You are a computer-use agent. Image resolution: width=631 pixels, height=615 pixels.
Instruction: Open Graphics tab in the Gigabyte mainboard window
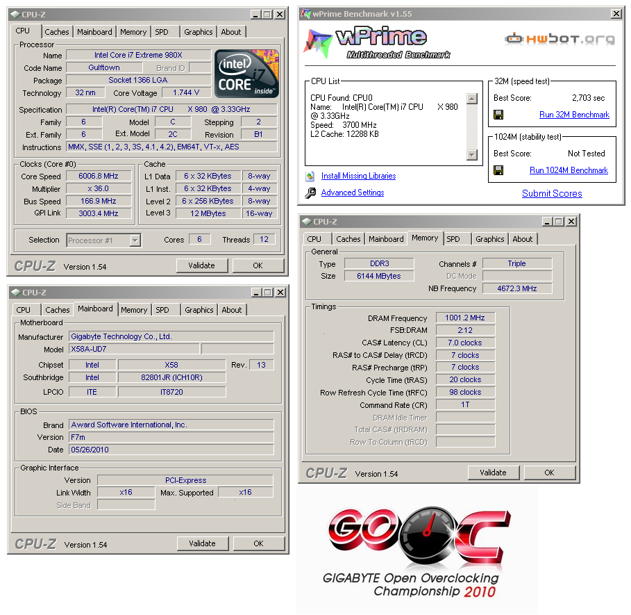199,310
